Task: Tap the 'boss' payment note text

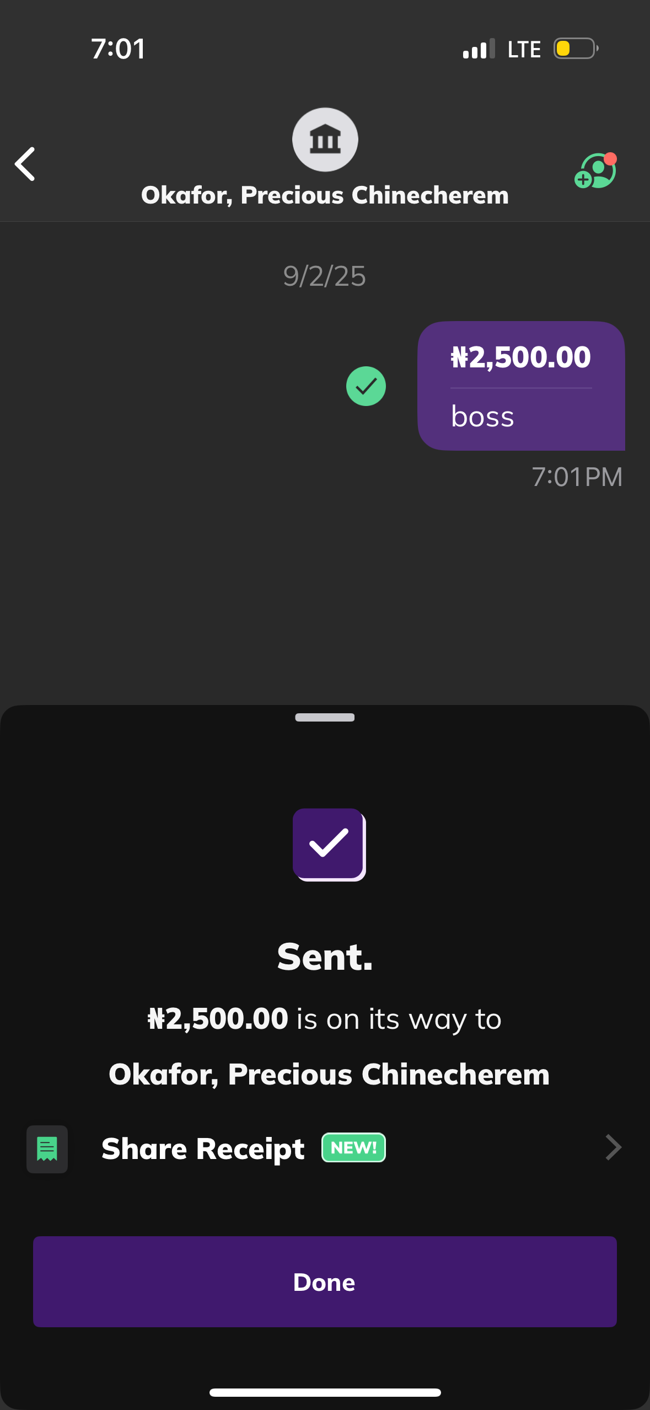Action: 482,416
